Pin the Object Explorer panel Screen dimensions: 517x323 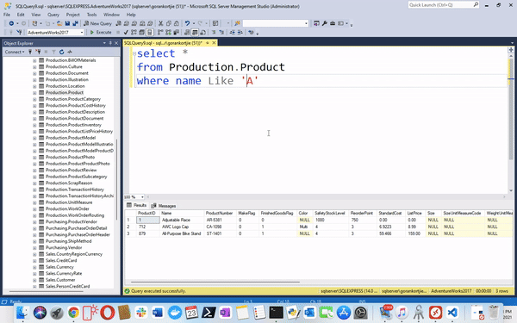coord(110,43)
